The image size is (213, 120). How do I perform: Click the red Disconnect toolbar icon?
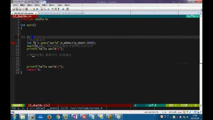point(27,9)
